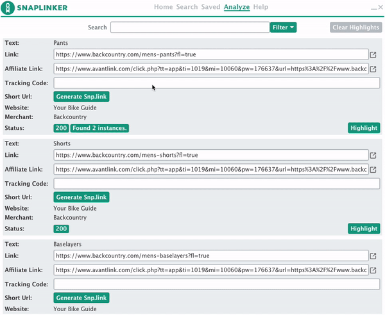Highlight the Pants link

pyautogui.click(x=364, y=128)
